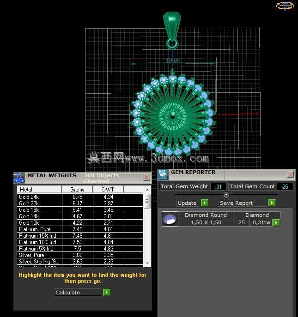298x317 pixels.
Task: Click the green arrow beside Update
Action: click(205, 203)
